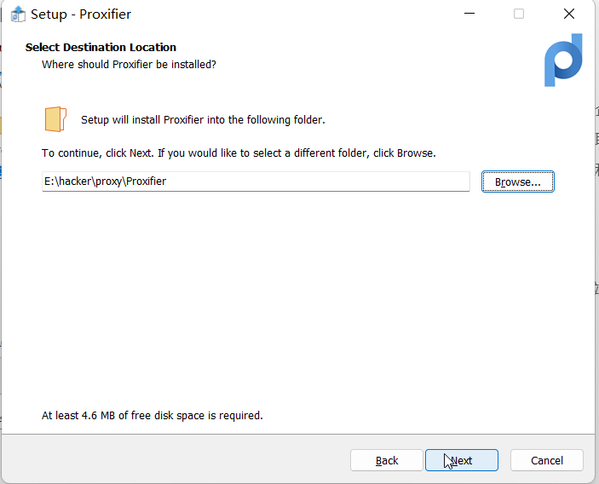Close the Proxifier setup wizard
Screen dimensions: 599x484
(x=568, y=14)
